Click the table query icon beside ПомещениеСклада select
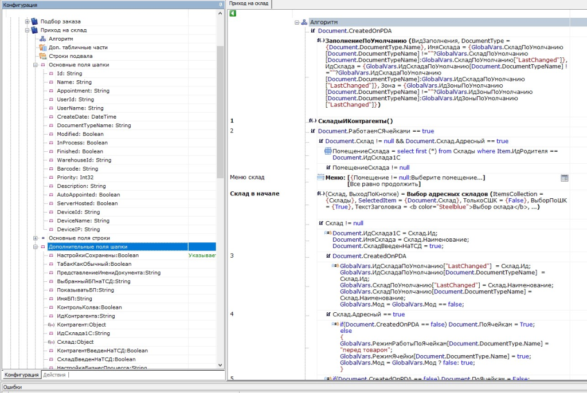The image size is (587, 393). [328, 151]
